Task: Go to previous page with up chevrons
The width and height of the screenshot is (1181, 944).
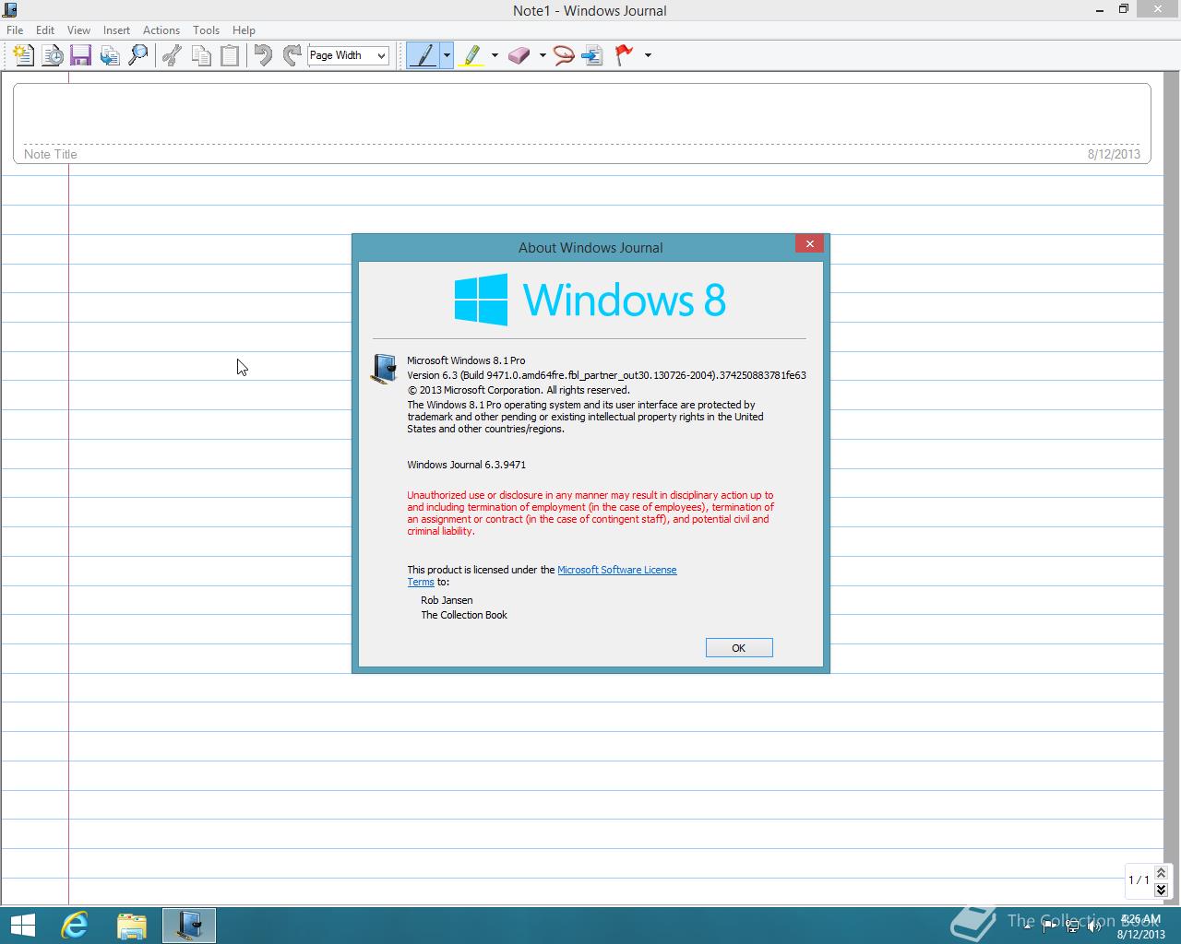Action: point(1161,872)
